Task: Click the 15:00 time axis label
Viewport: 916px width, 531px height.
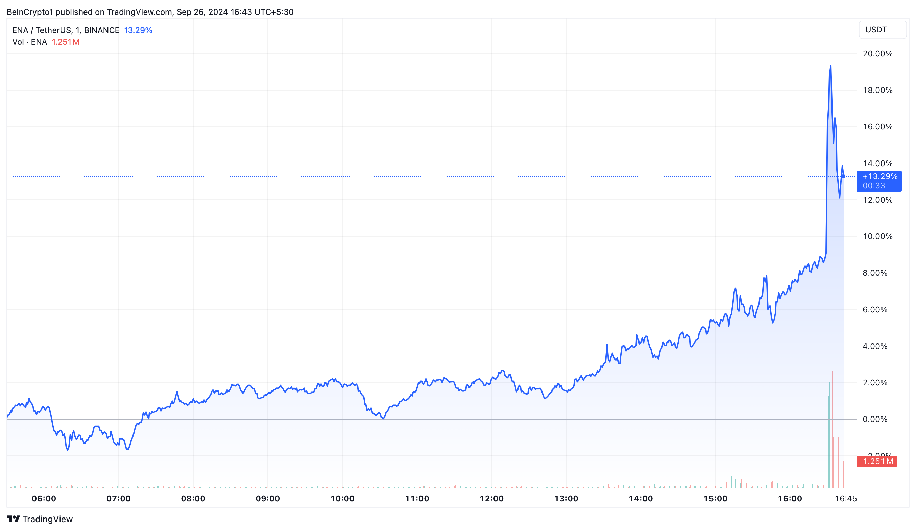Action: point(715,499)
